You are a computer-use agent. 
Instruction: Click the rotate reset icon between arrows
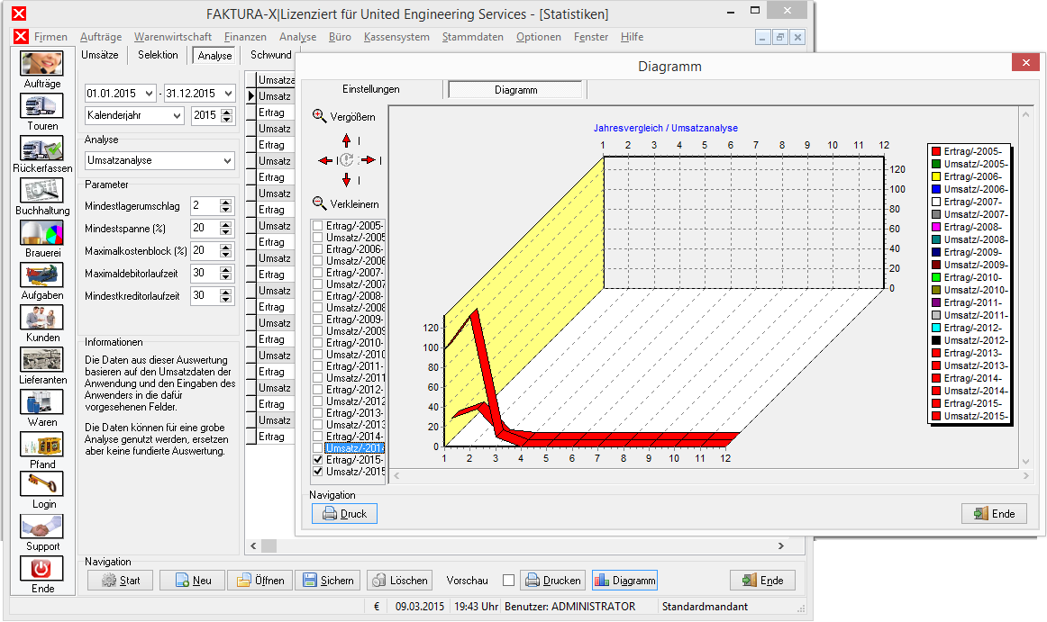[347, 160]
